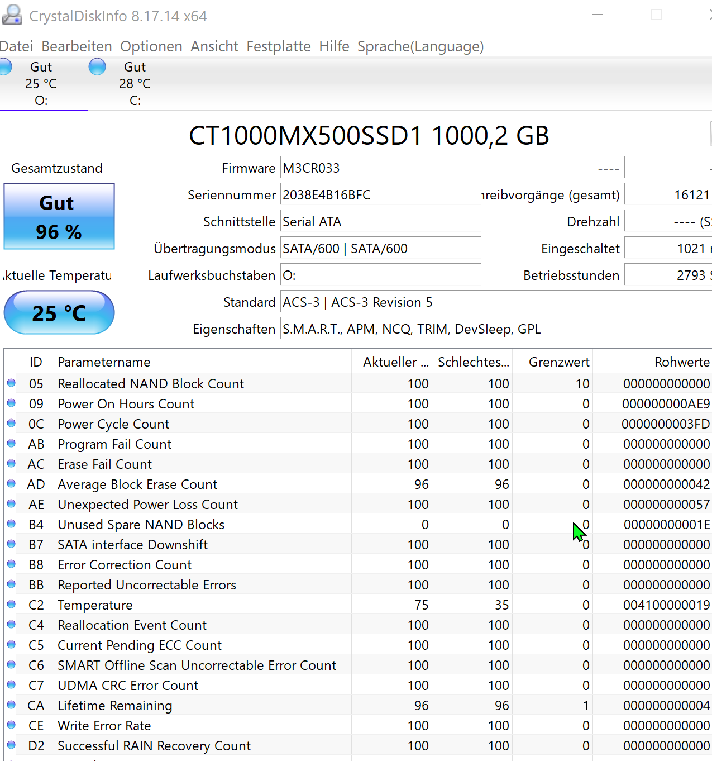
Task: Click status dot for UDMA CRC Error Count
Action: (11, 685)
